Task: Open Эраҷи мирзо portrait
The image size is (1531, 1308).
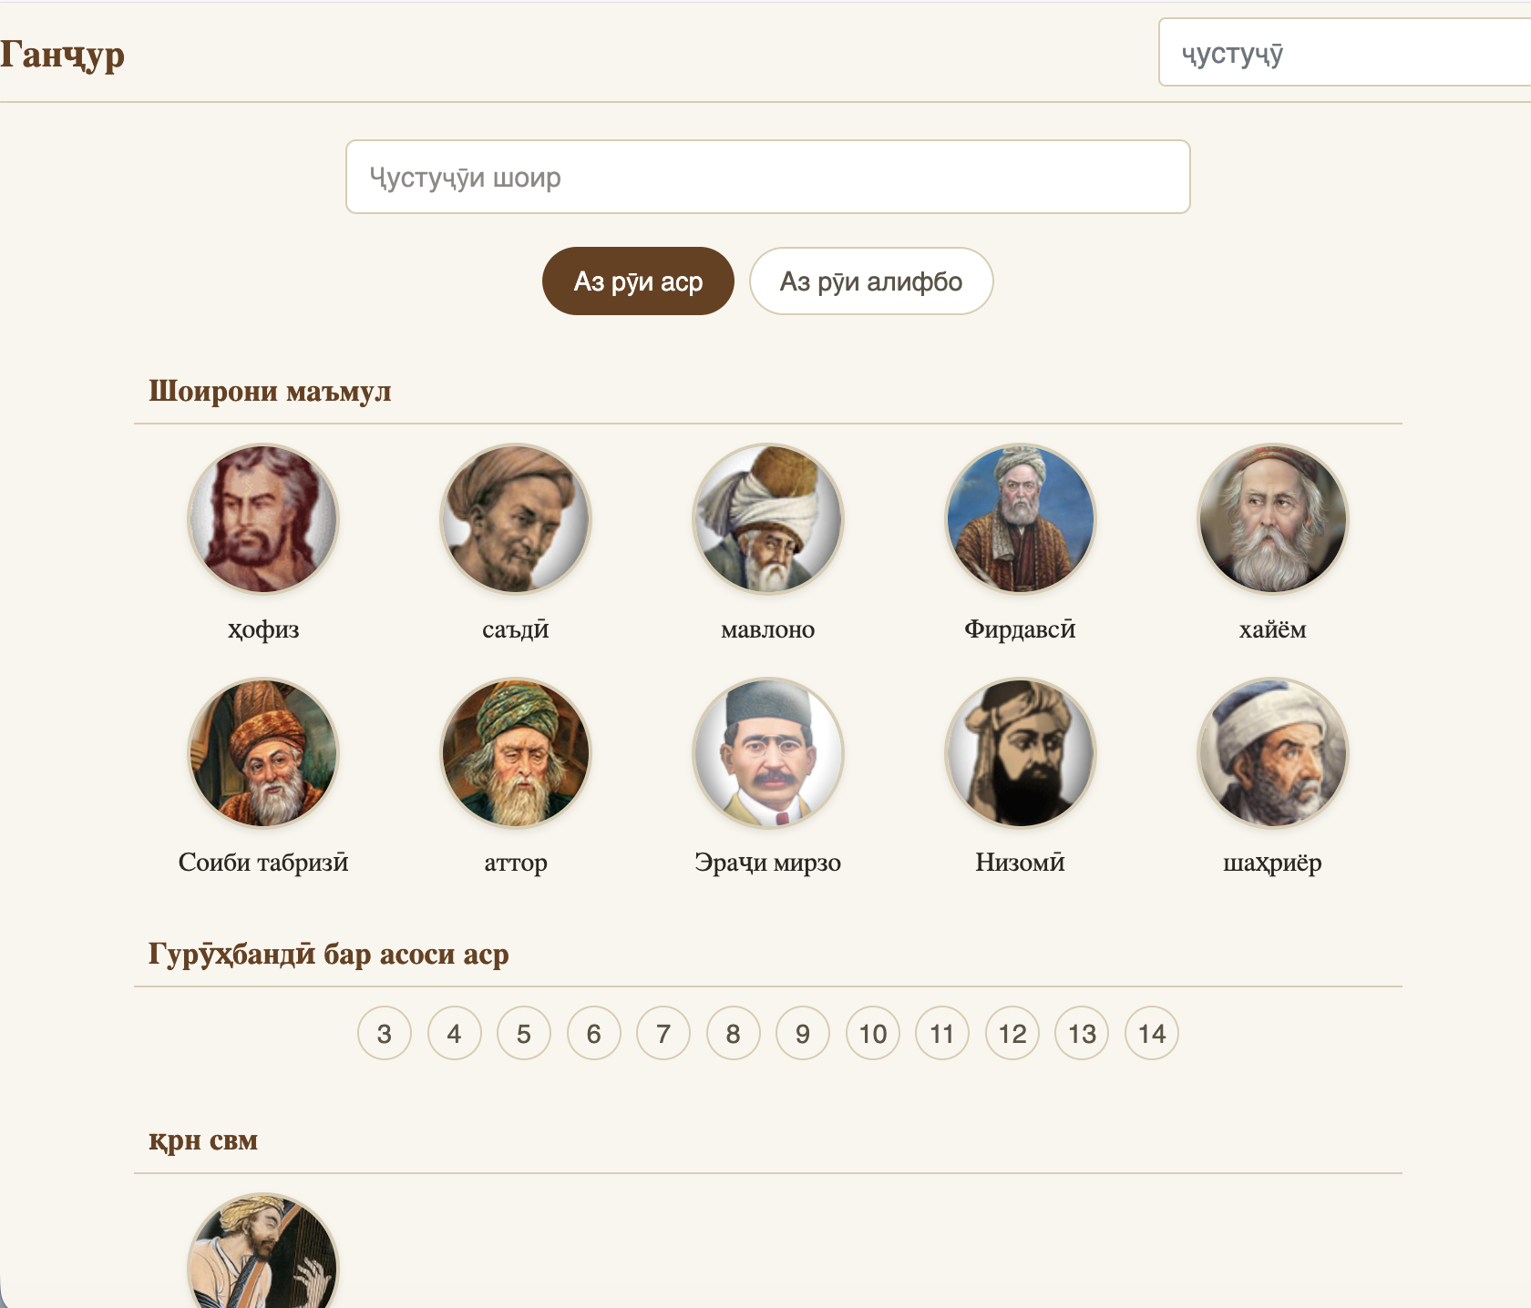Action: pyautogui.click(x=767, y=752)
